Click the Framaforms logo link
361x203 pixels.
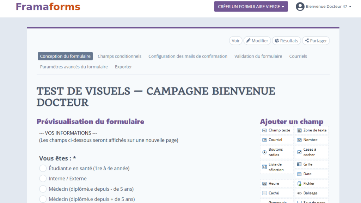48,7
